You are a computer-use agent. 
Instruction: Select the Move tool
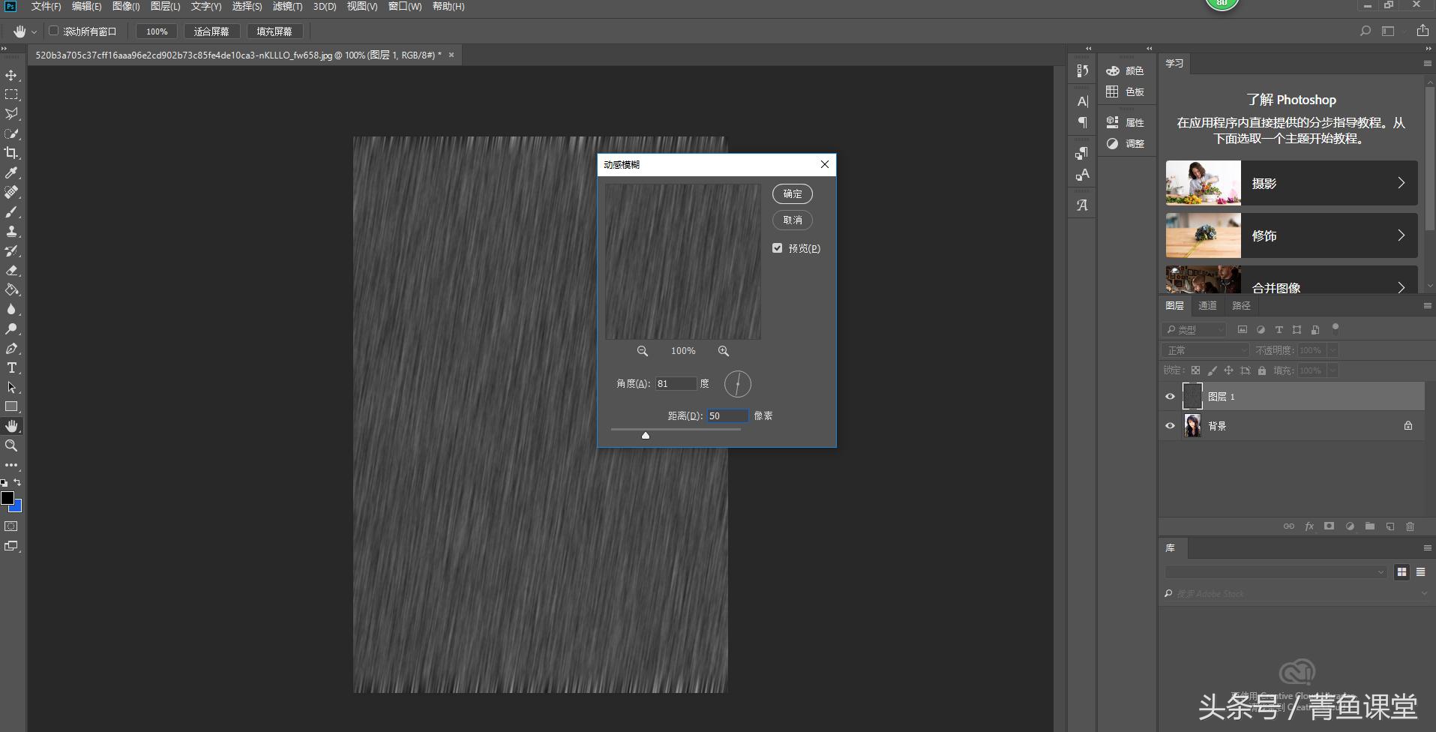tap(11, 76)
